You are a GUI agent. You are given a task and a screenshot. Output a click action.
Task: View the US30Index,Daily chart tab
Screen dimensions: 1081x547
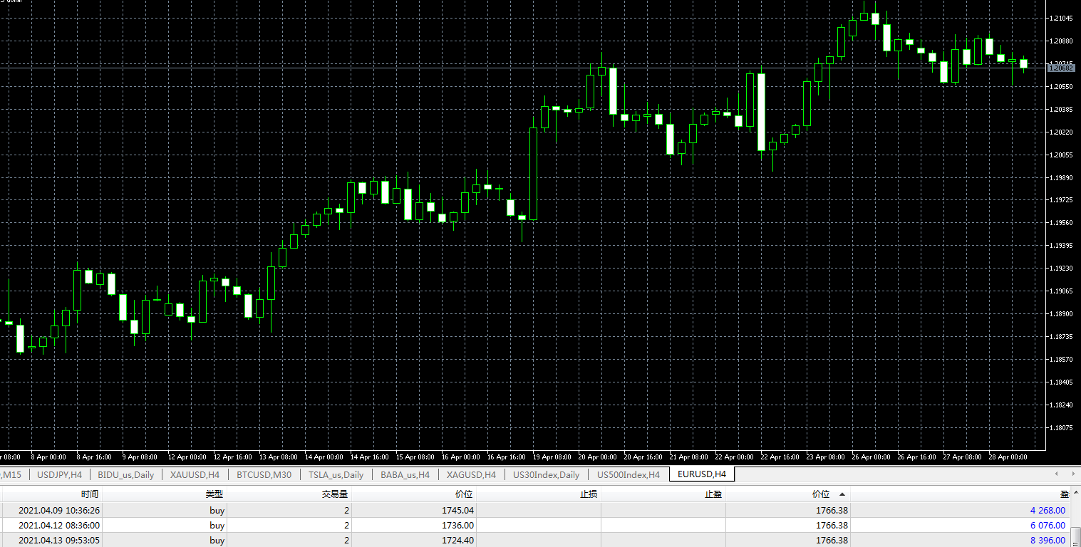point(547,474)
